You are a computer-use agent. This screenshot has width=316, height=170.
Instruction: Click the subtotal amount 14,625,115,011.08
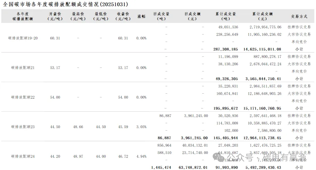coord(262,49)
